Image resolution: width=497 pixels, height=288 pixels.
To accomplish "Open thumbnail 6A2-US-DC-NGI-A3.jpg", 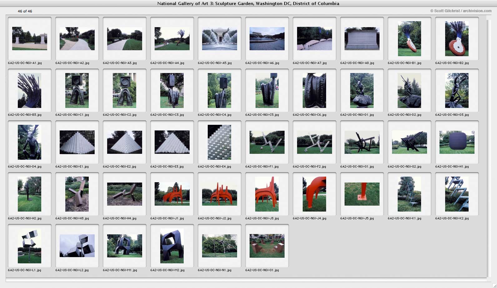I will [x=125, y=39].
